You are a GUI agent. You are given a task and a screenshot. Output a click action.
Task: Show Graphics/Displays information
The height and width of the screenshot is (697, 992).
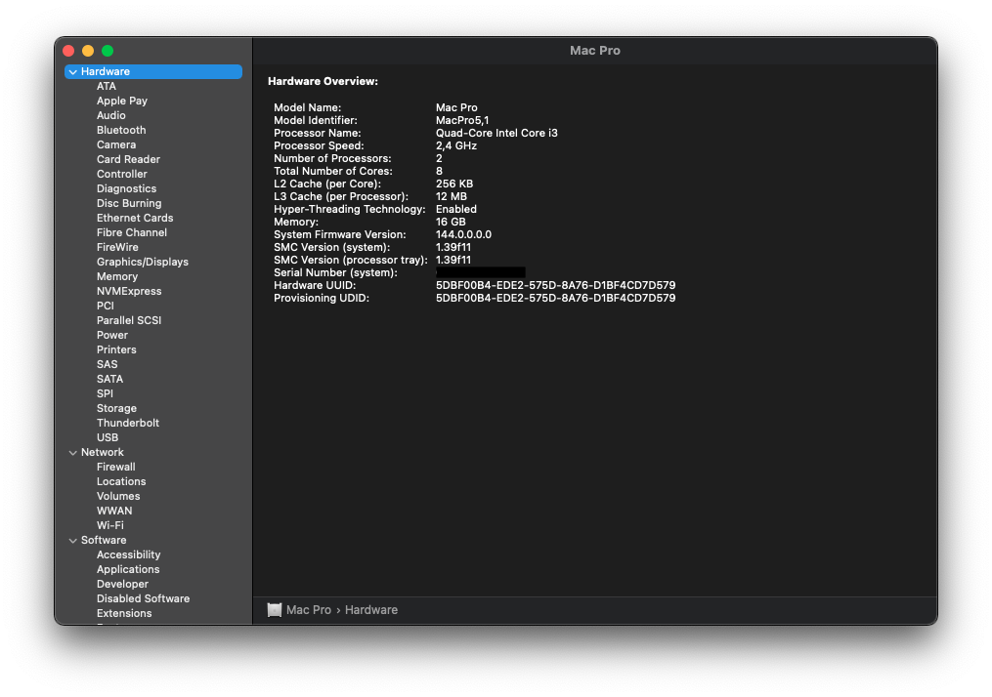tap(143, 262)
